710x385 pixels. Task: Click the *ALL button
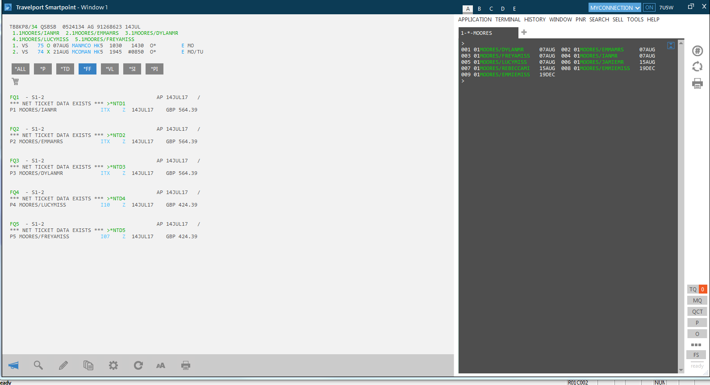(x=21, y=69)
